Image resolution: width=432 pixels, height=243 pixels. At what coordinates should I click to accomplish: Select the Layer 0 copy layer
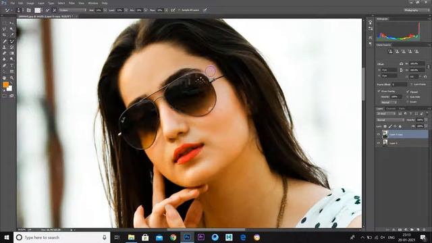404,134
